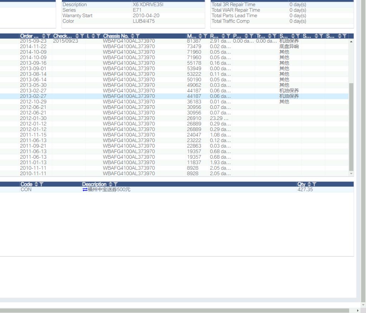This screenshot has height=313, width=366.
Task: Click Total Traffic Comp label
Action: click(x=230, y=21)
